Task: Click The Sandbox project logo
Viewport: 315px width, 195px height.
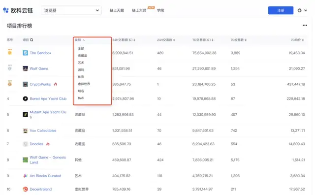Action: pos(25,53)
